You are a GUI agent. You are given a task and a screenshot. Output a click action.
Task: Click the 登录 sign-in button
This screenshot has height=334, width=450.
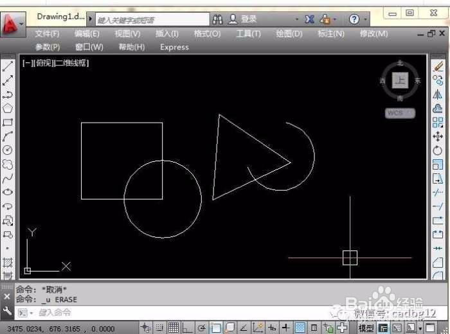click(242, 19)
